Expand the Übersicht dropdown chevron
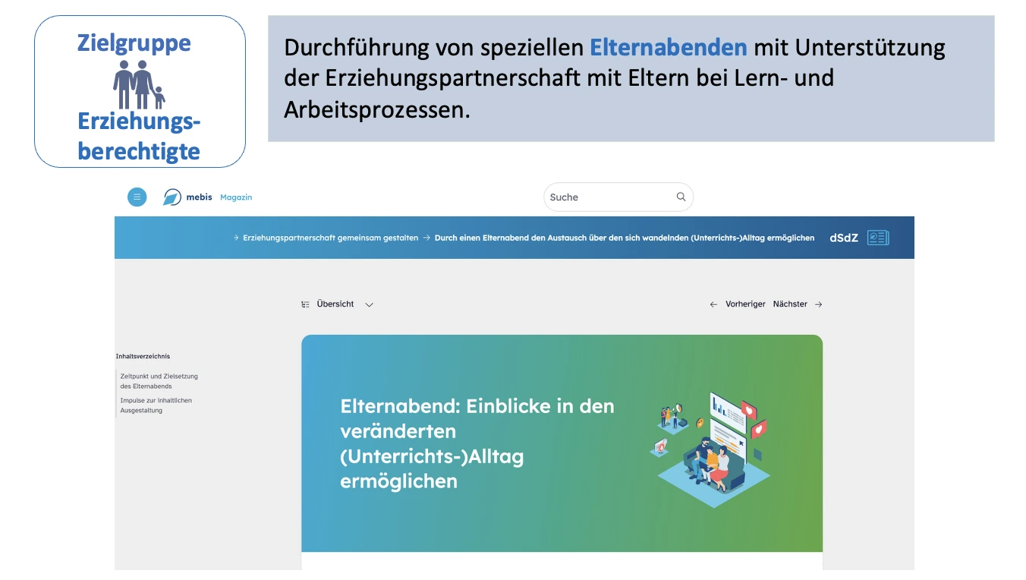This screenshot has width=1026, height=580. point(370,304)
